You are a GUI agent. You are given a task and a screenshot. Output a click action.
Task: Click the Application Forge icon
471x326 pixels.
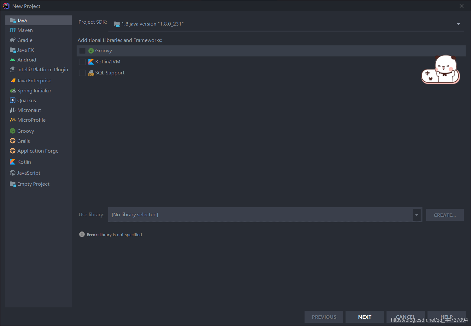[x=13, y=151]
